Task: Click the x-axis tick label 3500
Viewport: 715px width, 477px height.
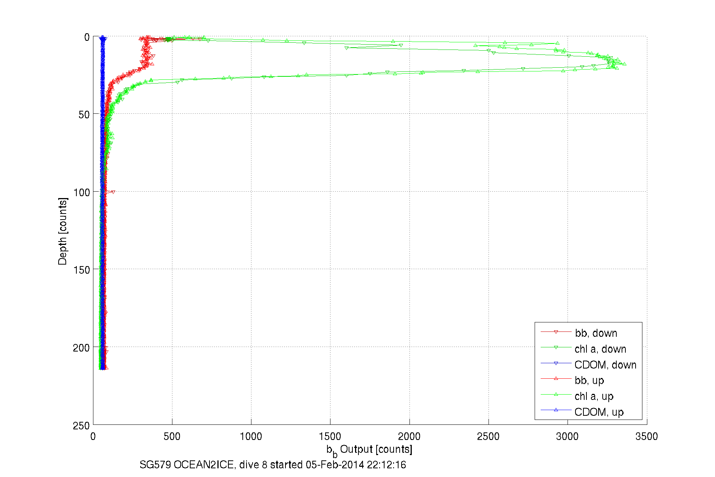Action: pyautogui.click(x=647, y=437)
